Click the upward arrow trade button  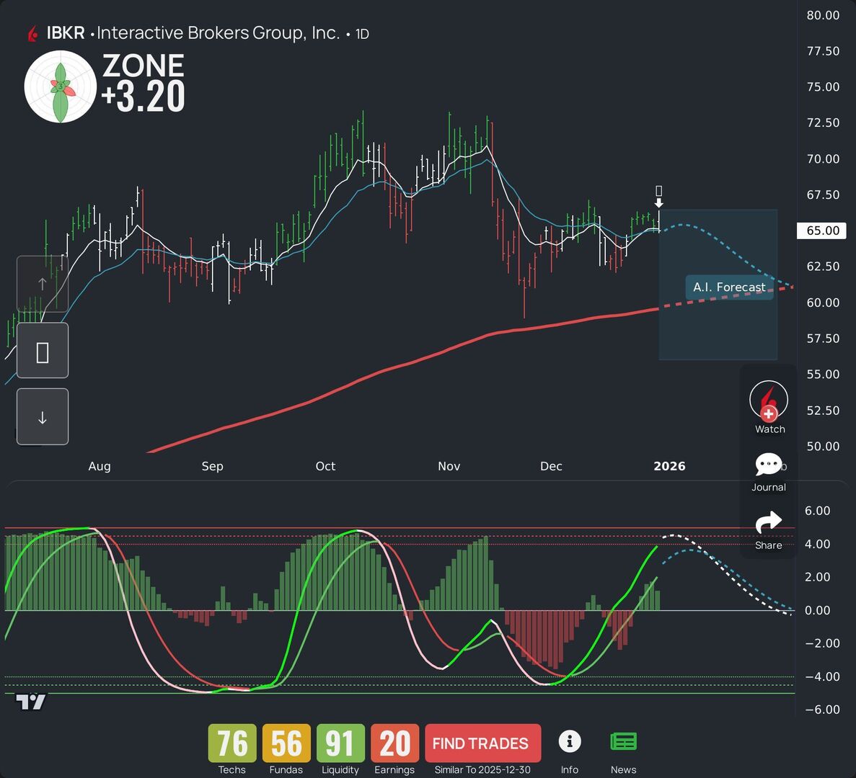[43, 283]
